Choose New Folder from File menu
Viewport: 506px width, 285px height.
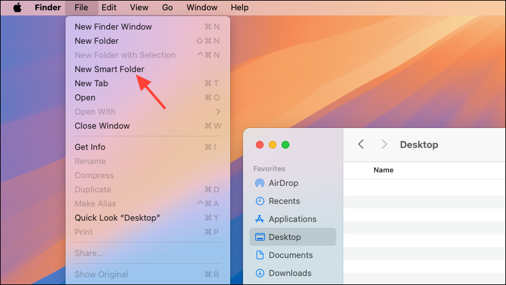click(147, 41)
